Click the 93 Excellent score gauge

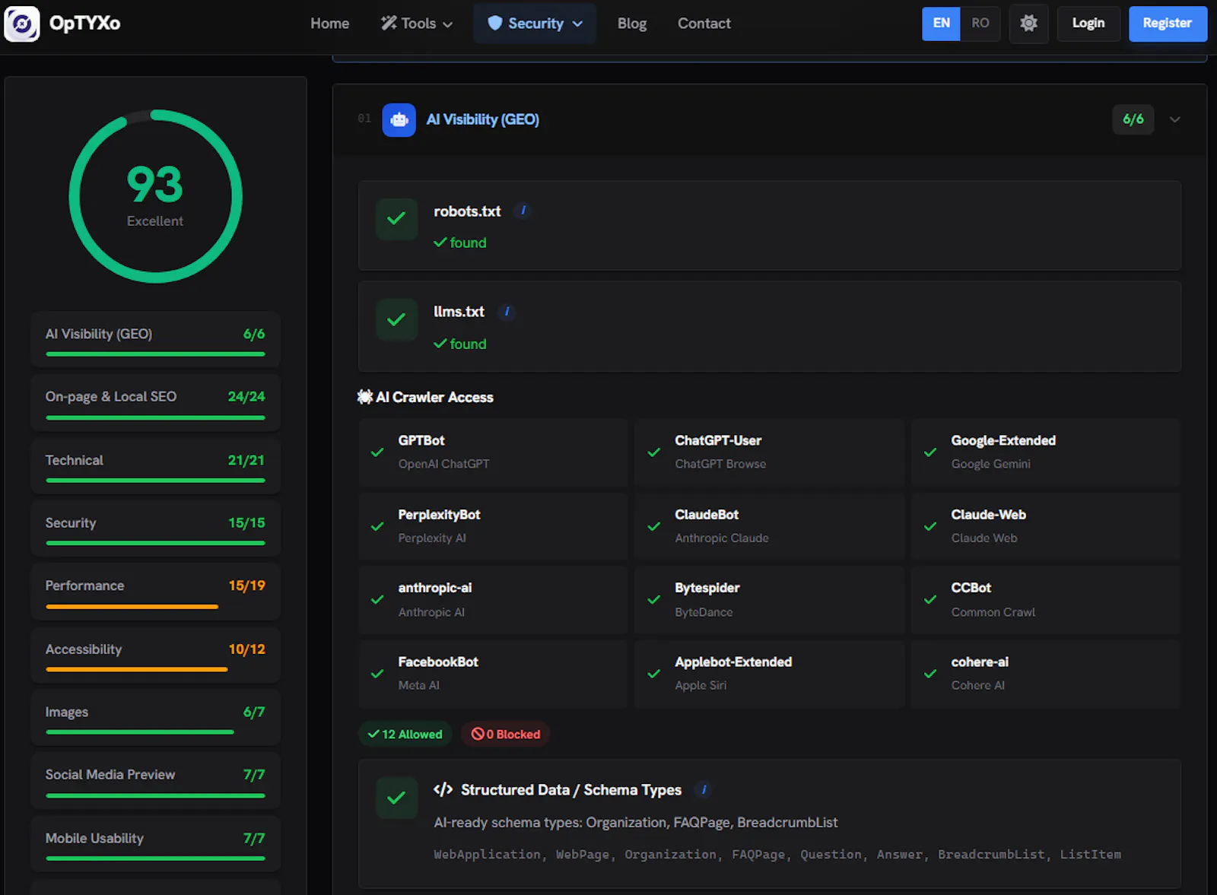click(155, 196)
